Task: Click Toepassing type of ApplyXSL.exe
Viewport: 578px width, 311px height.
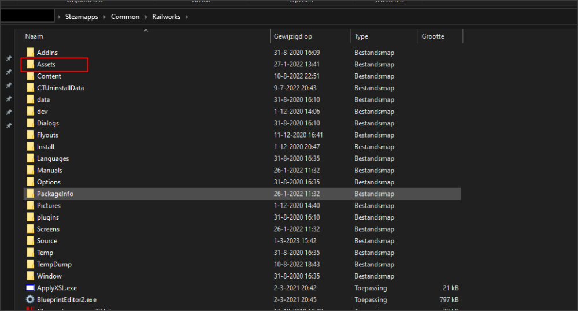Action: tap(370, 288)
